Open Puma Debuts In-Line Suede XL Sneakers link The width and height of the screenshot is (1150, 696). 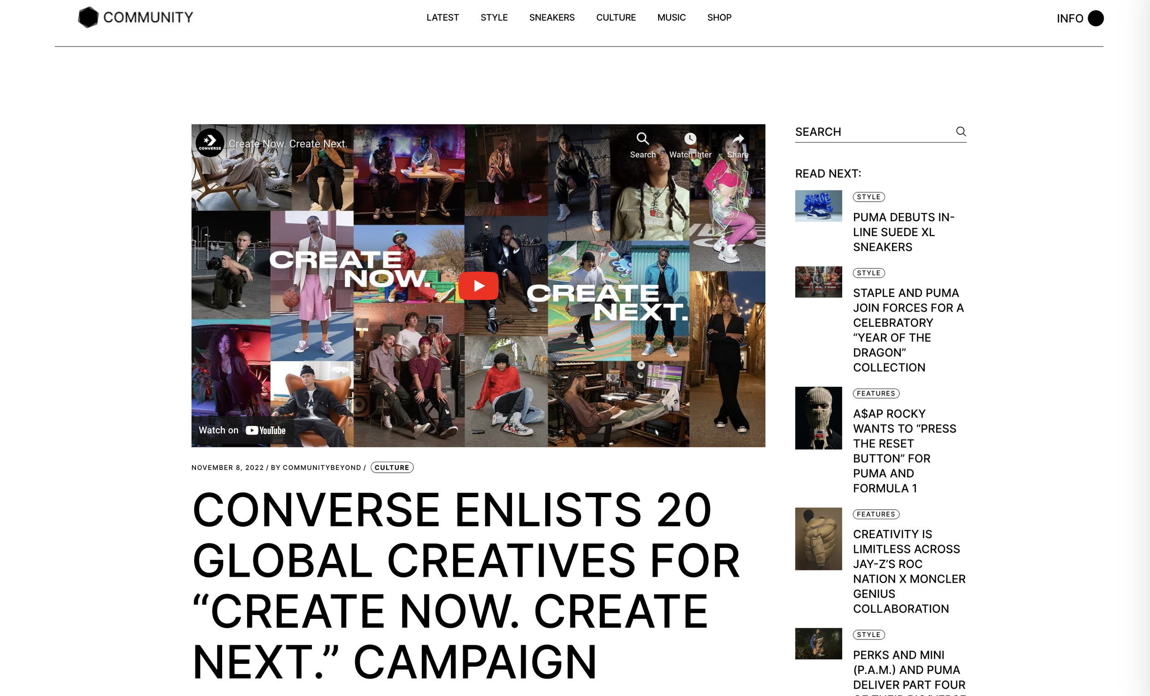[903, 232]
